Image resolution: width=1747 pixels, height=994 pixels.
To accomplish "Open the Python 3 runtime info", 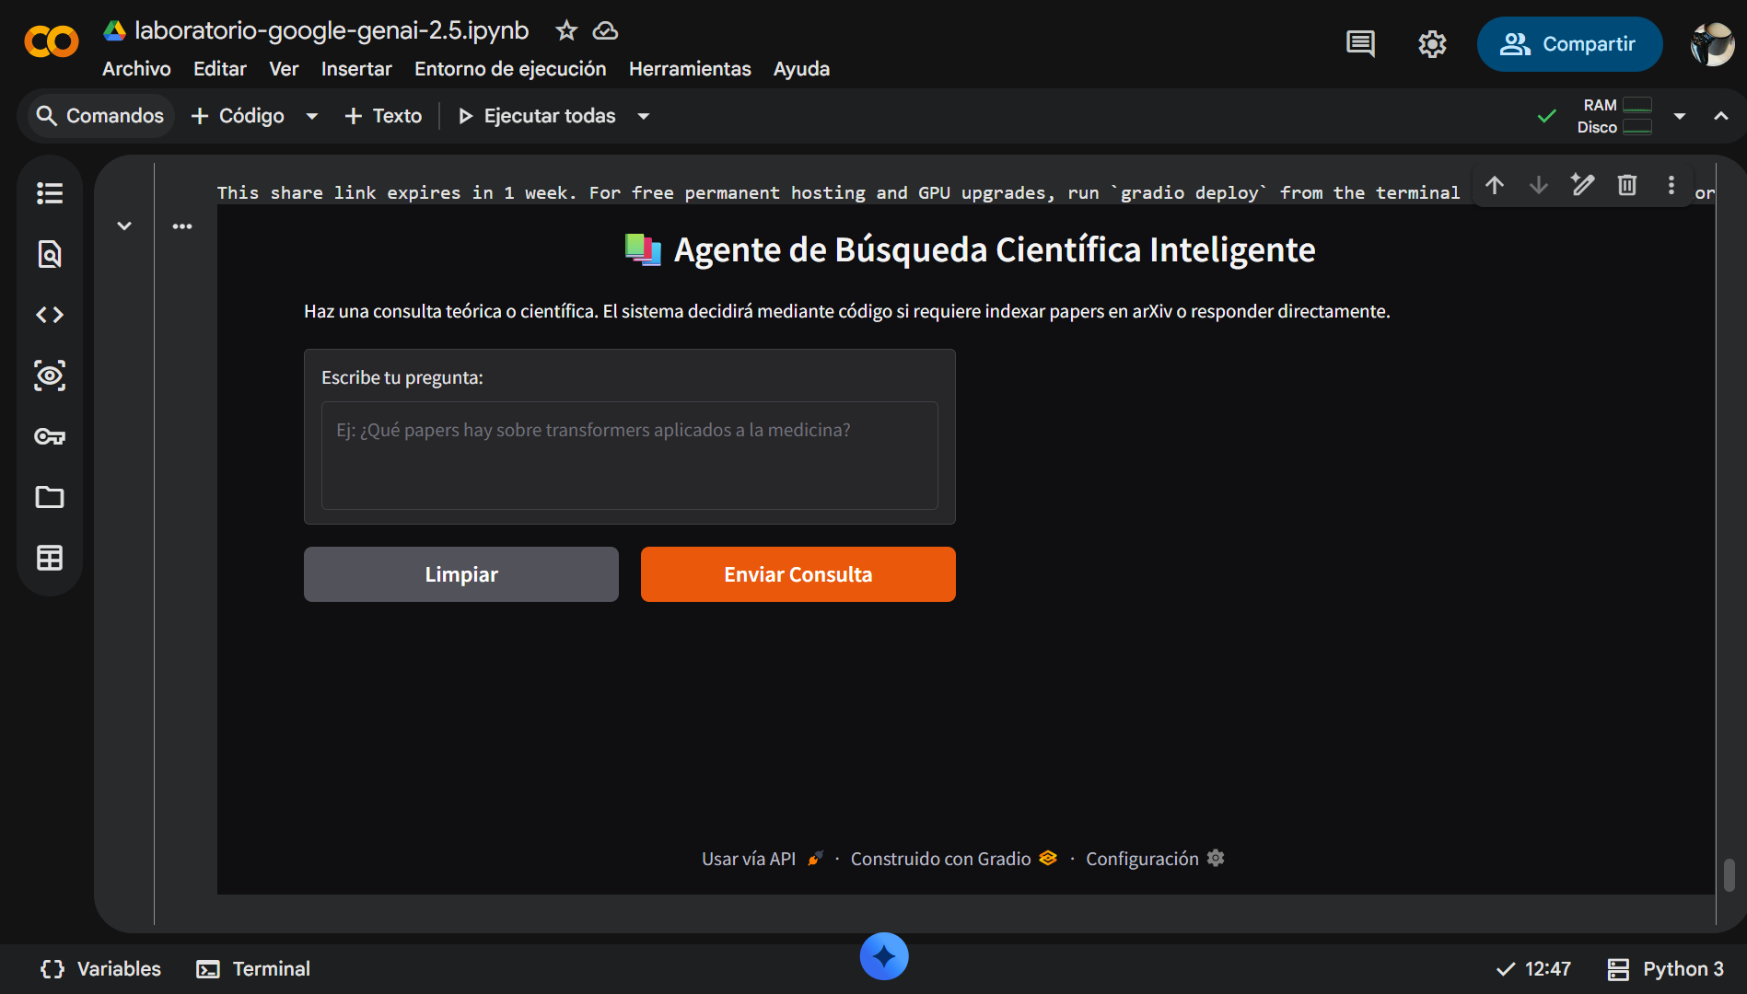I will tap(1665, 969).
